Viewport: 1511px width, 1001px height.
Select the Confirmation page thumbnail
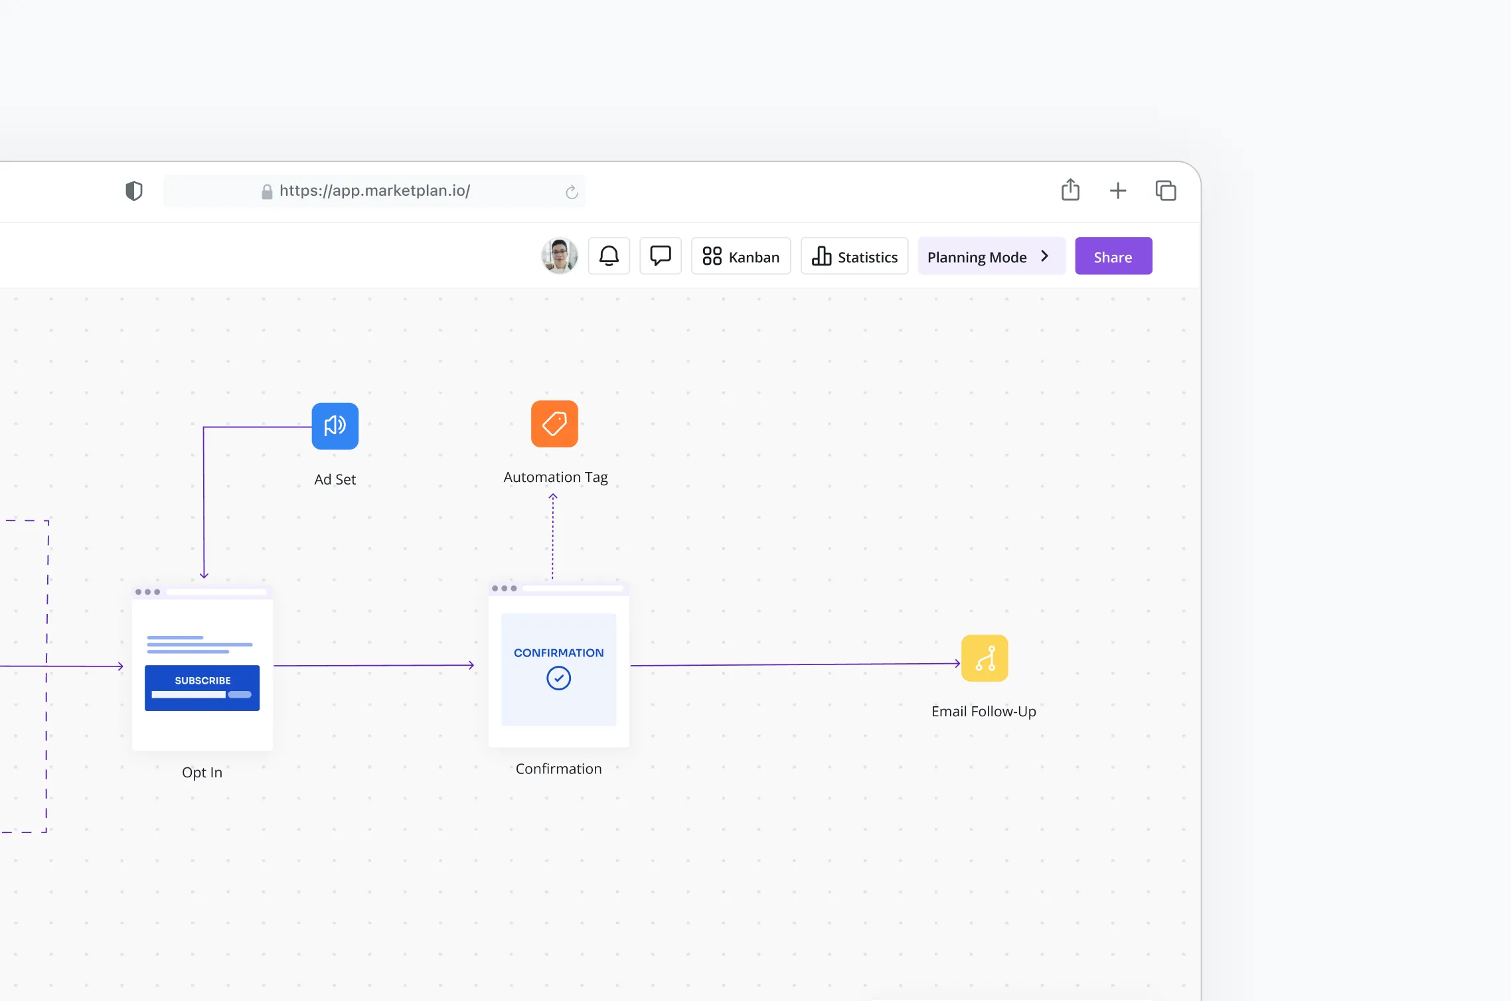click(x=559, y=666)
